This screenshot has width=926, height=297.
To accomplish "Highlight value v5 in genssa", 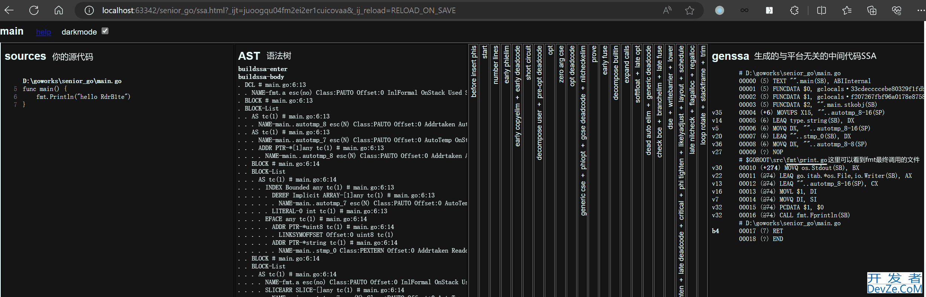I will point(715,128).
